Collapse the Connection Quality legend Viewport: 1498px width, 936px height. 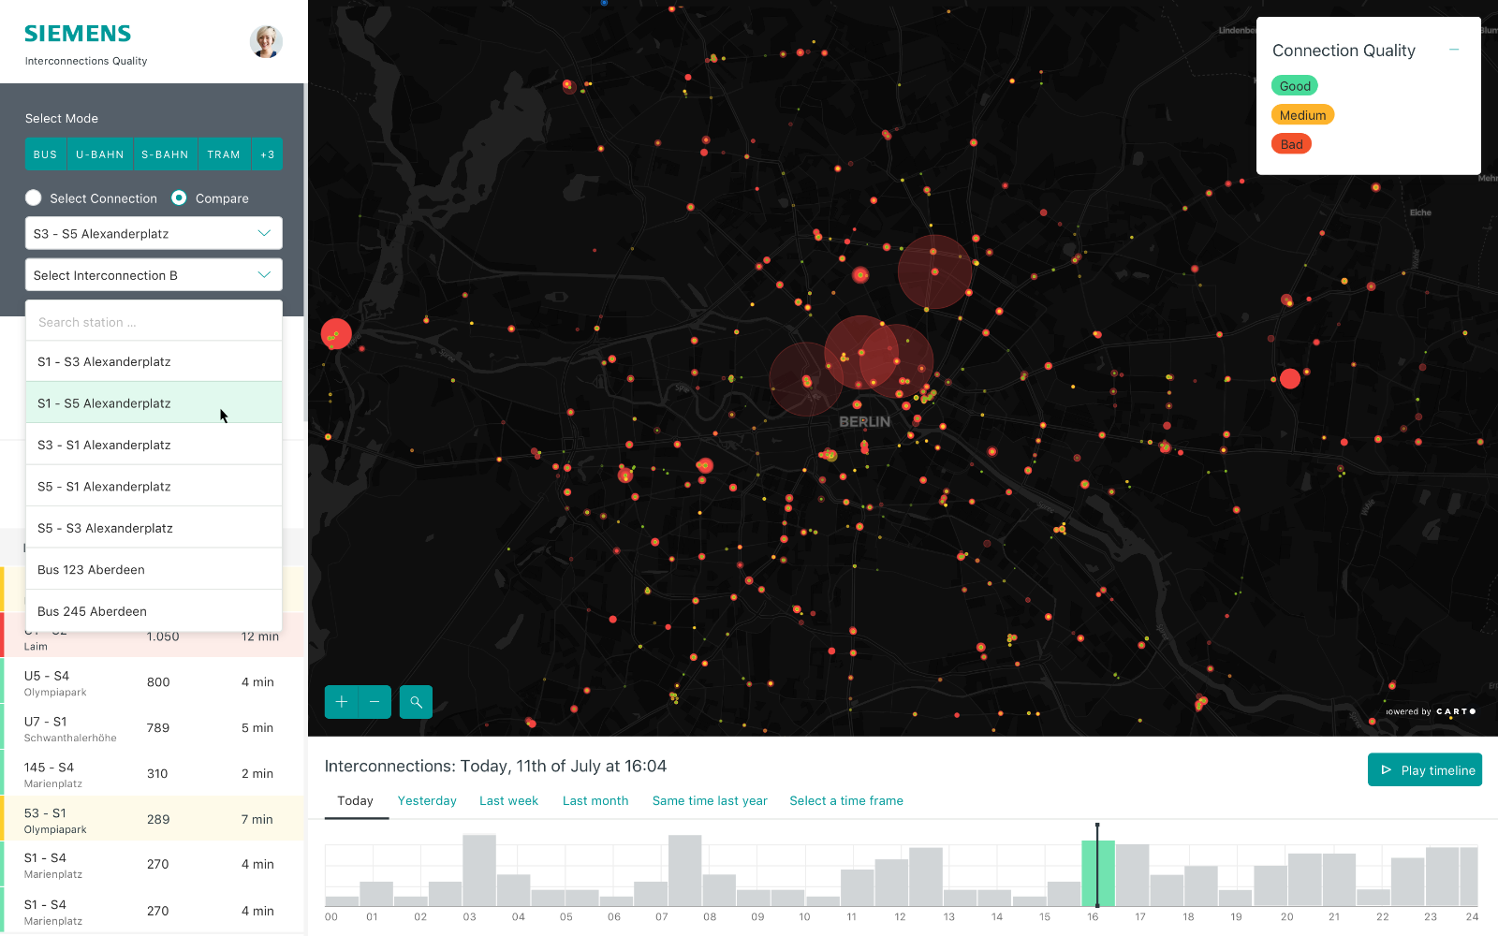pos(1454,50)
